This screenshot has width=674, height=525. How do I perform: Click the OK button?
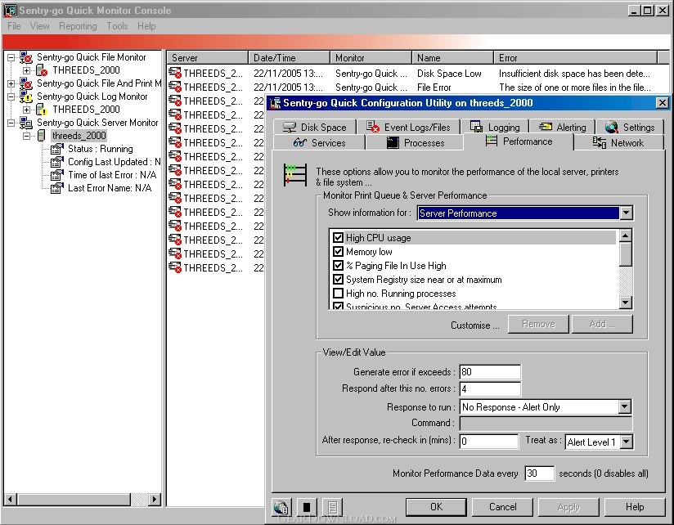[x=436, y=507]
